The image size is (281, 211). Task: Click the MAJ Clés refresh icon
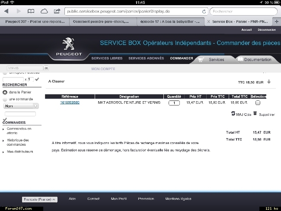[233, 113]
